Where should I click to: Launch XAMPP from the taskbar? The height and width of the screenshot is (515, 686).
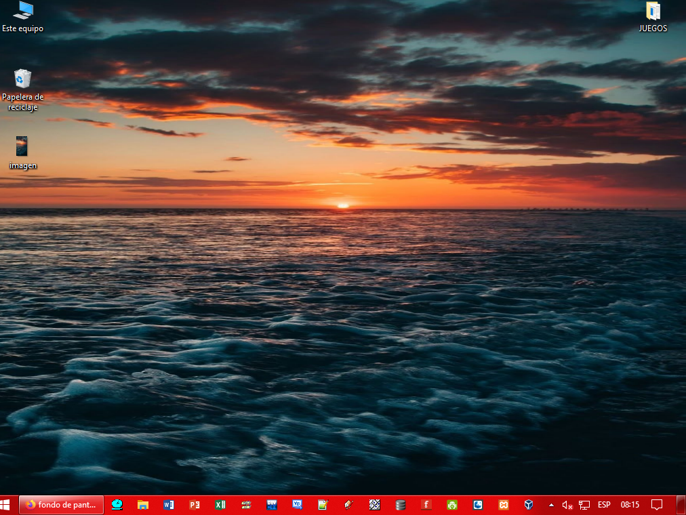(x=504, y=505)
